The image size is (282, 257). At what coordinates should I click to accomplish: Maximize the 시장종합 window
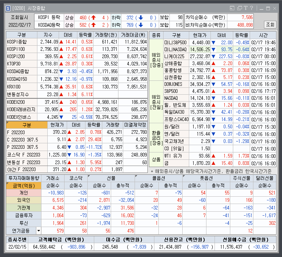tap(268, 8)
